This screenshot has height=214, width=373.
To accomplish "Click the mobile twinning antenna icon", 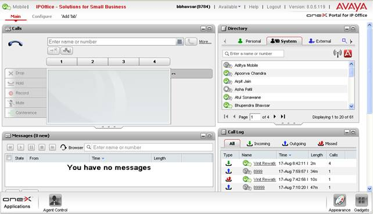I will [338, 53].
